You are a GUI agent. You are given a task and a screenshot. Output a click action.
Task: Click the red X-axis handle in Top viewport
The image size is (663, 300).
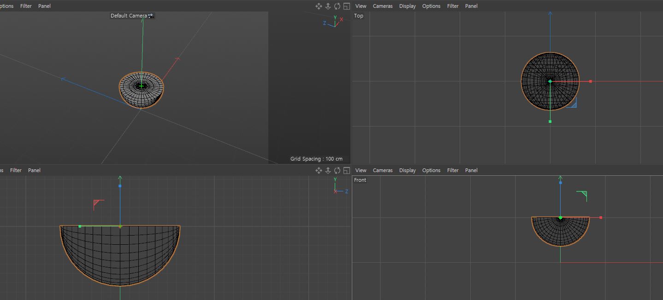tap(591, 81)
